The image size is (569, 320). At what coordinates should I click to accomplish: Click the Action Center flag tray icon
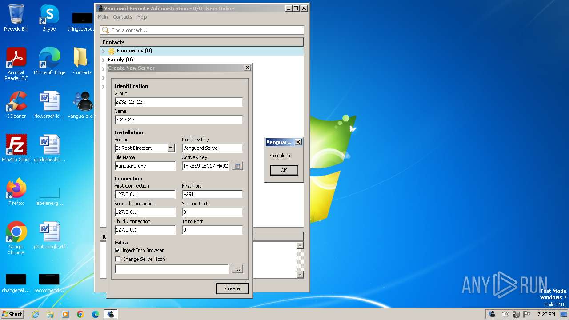click(527, 314)
